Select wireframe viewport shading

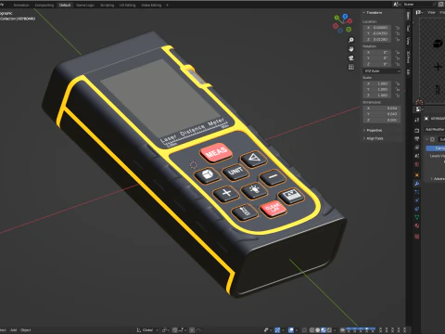point(311,330)
